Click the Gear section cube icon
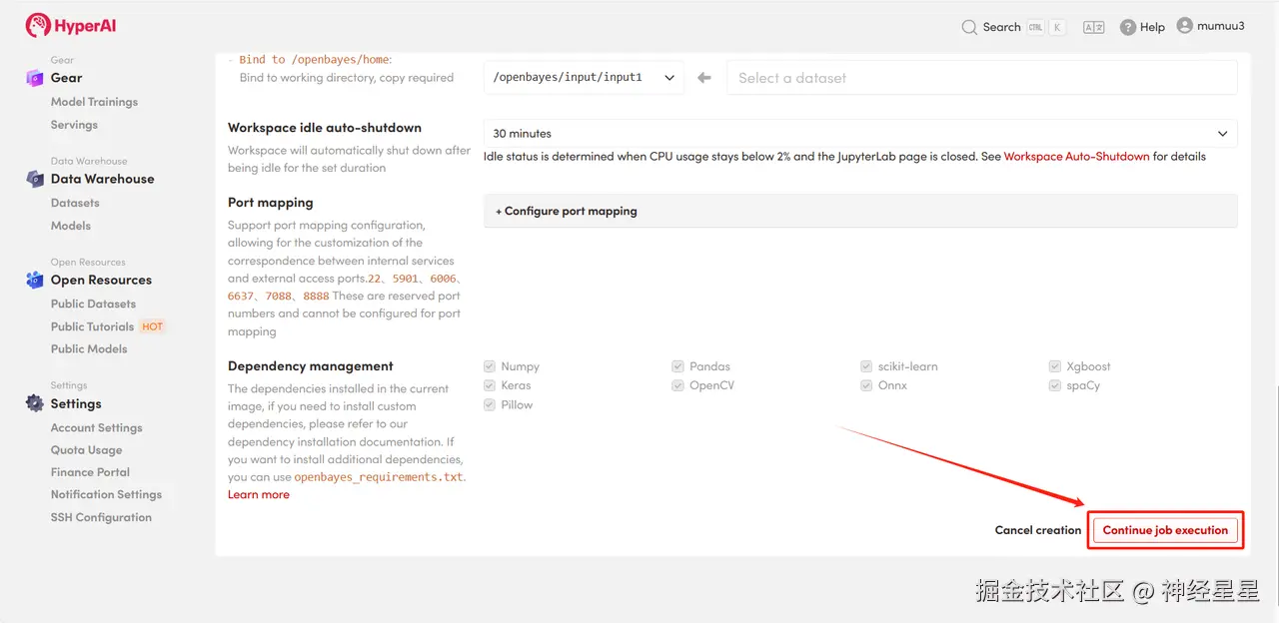 (35, 78)
